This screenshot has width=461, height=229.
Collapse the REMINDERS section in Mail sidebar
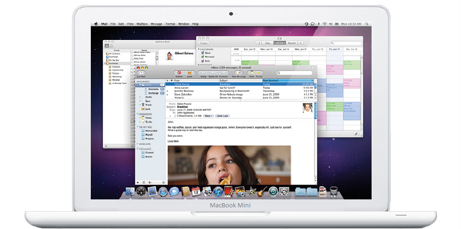[137, 114]
